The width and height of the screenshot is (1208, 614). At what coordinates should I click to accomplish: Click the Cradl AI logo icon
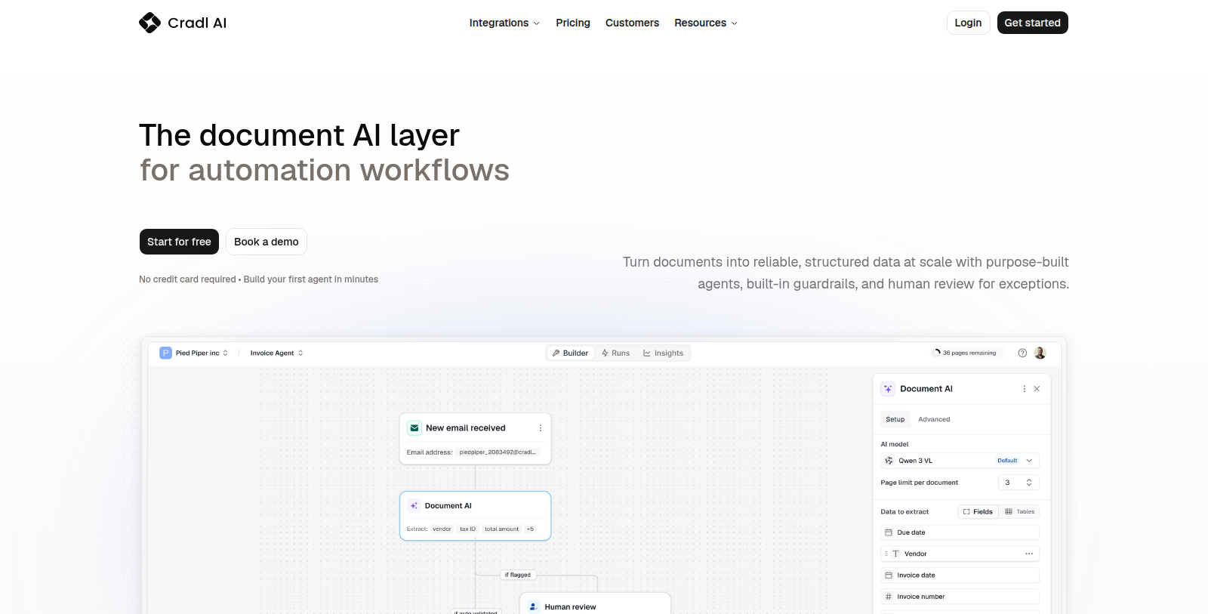pyautogui.click(x=149, y=23)
